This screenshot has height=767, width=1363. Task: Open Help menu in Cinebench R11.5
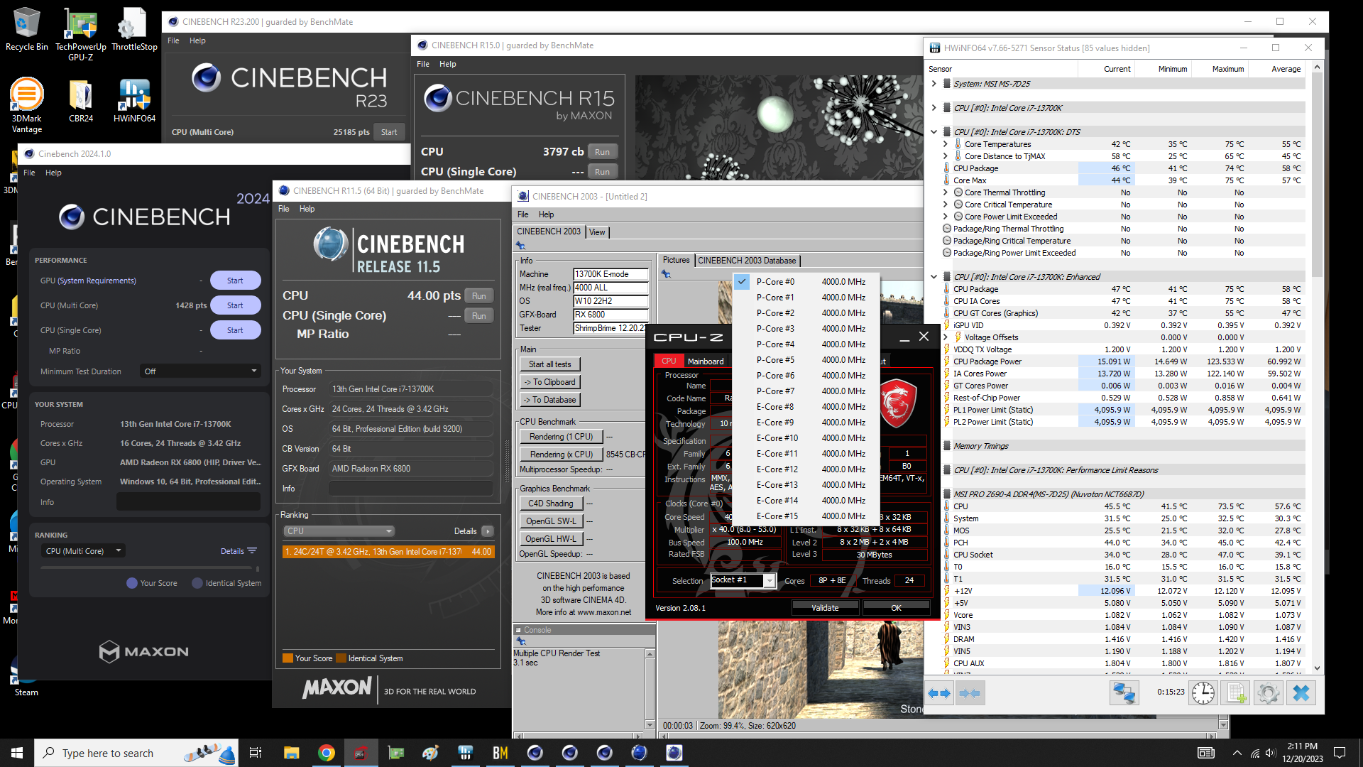click(307, 209)
